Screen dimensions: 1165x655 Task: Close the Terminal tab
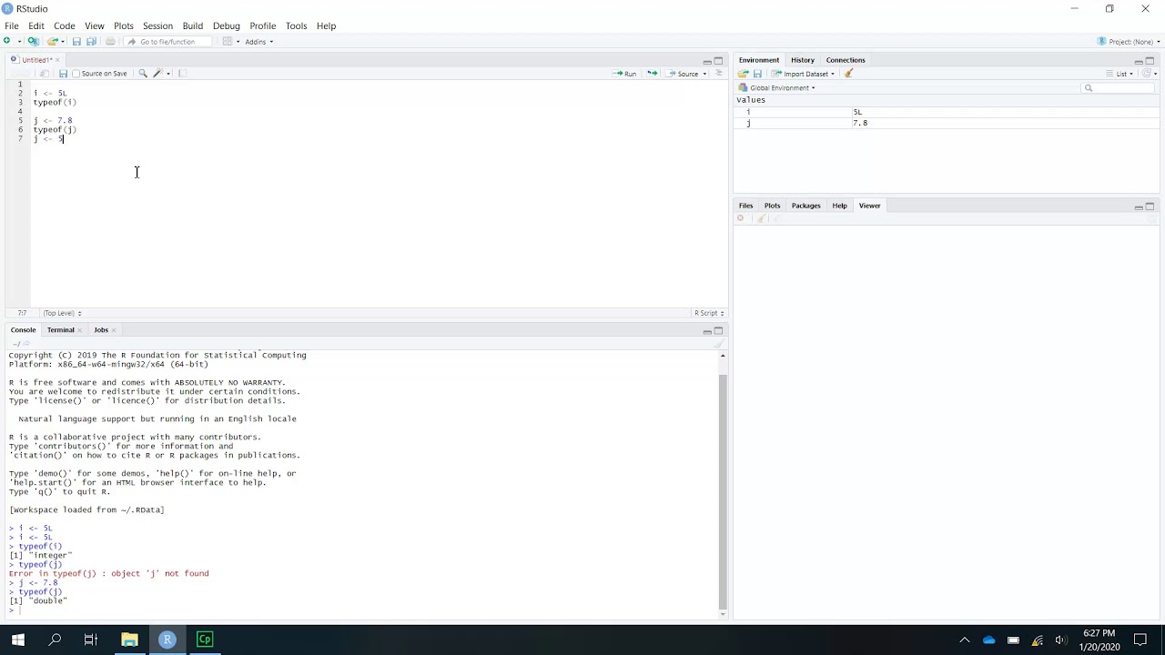tap(79, 330)
